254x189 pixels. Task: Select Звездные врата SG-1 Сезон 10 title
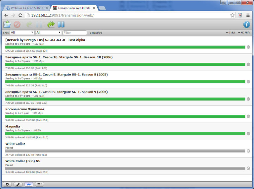[x=59, y=57]
